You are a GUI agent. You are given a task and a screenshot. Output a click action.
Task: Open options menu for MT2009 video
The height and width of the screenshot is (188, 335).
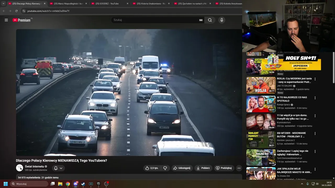(315, 133)
